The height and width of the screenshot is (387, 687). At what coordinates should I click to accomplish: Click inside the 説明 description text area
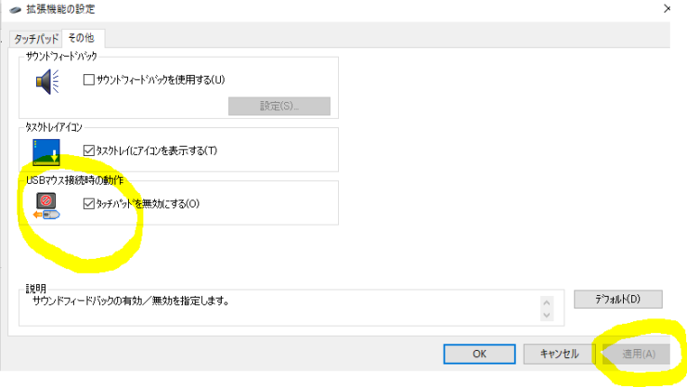click(x=279, y=312)
